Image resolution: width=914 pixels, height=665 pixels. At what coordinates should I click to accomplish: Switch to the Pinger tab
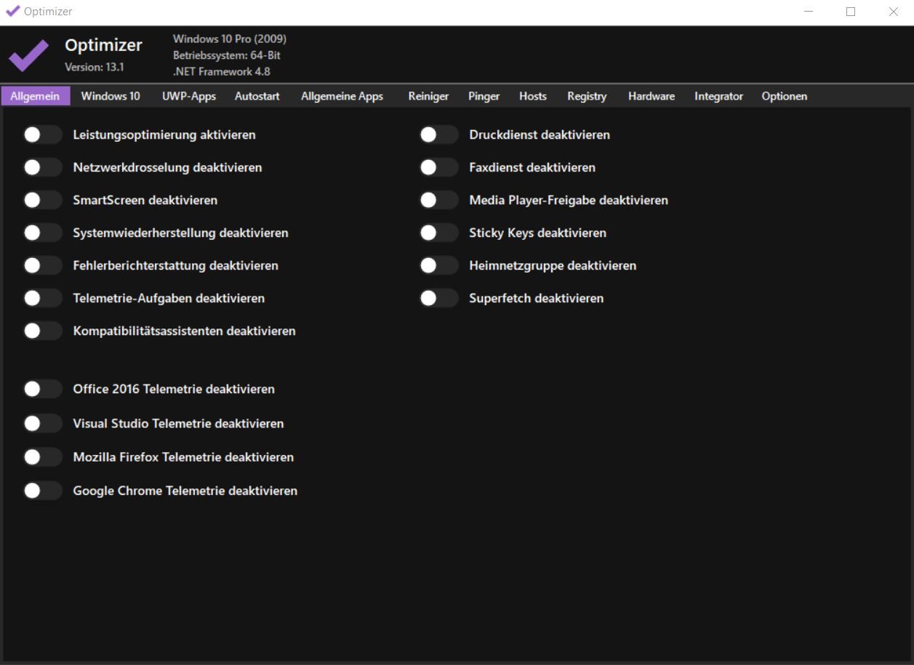[x=484, y=96]
